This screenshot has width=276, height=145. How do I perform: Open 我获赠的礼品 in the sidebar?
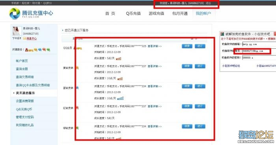coord(25,125)
